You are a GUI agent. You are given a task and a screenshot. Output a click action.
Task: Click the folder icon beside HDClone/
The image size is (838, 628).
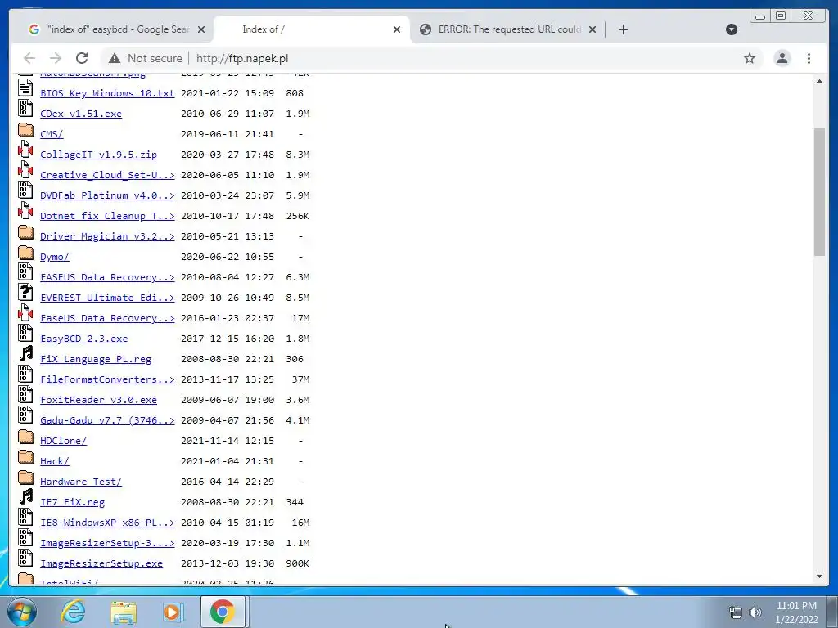[25, 436]
